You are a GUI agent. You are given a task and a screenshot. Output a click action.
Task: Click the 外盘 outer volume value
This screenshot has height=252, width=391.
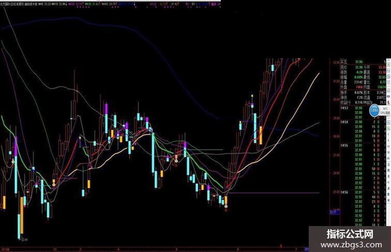tap(359, 87)
